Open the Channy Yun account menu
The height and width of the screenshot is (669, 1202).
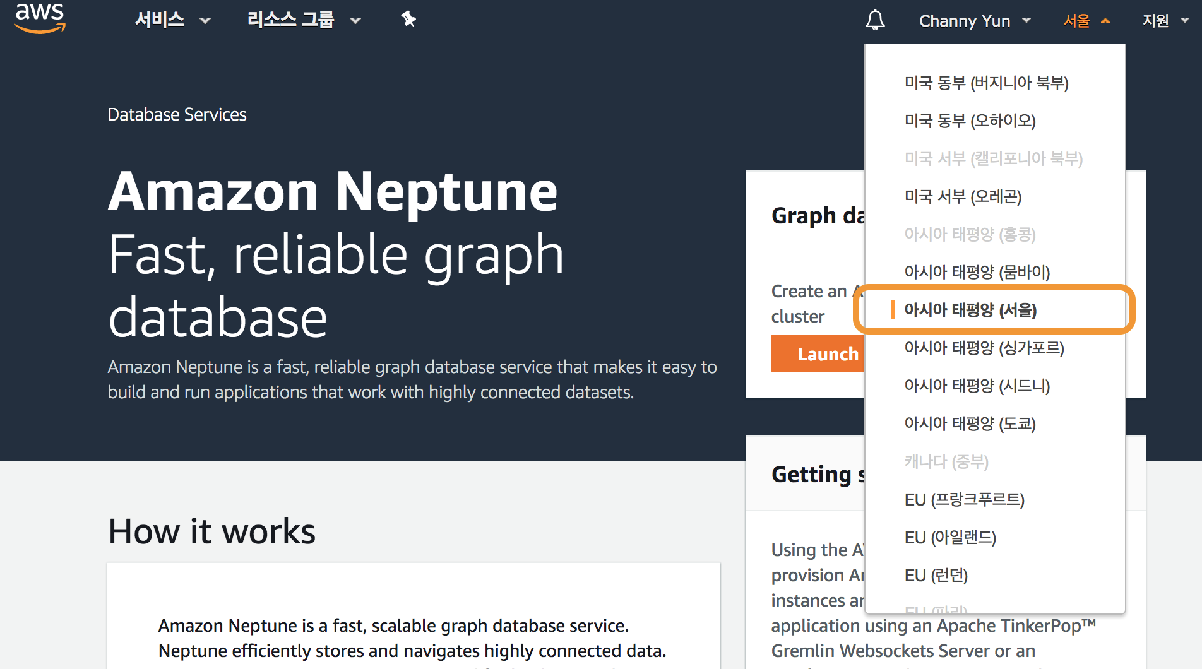(x=974, y=21)
